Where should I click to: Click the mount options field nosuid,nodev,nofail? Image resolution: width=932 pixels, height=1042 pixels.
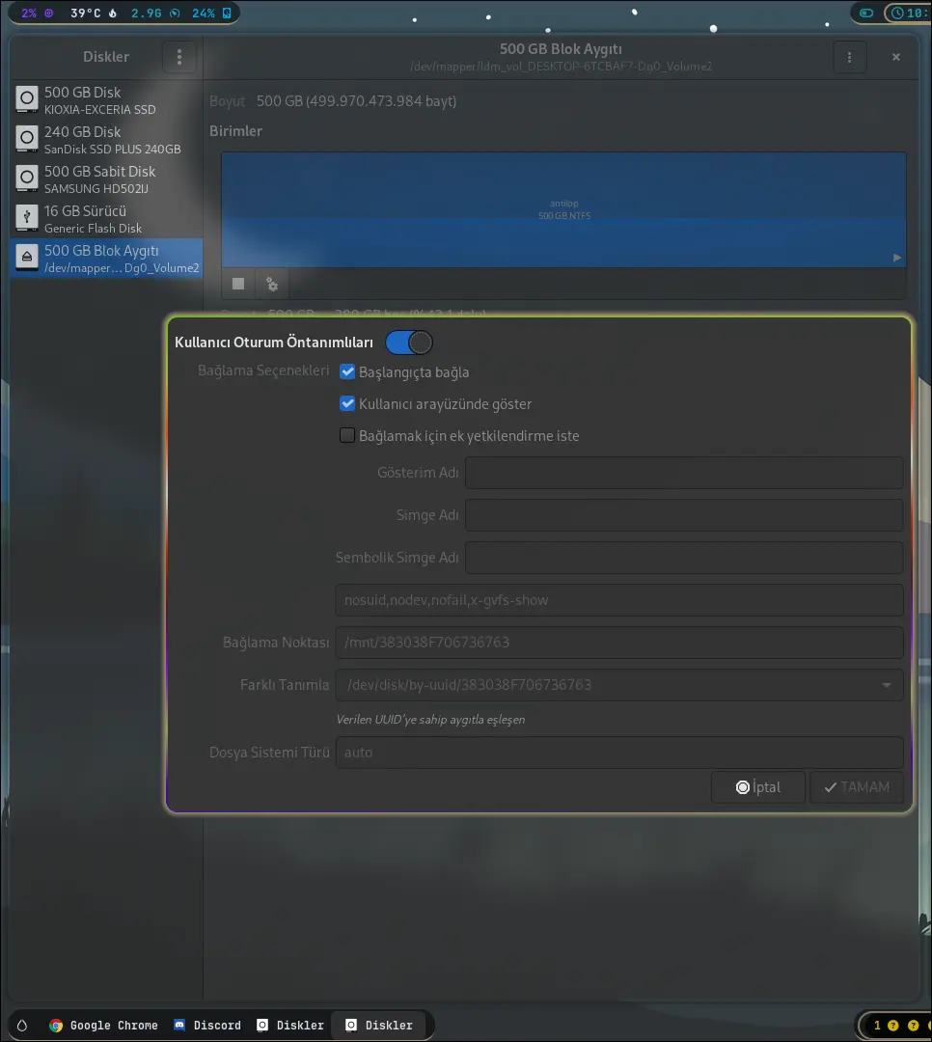pyautogui.click(x=618, y=600)
